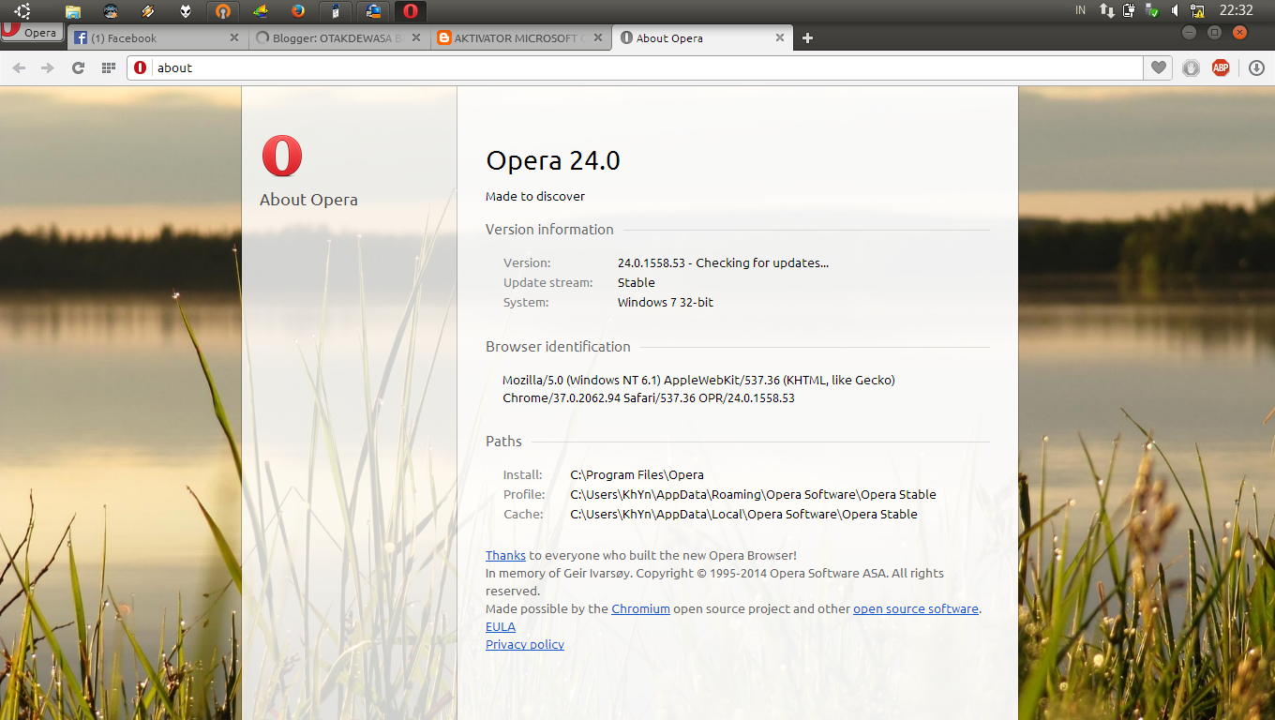Open the Speed Dial grid

(x=109, y=67)
